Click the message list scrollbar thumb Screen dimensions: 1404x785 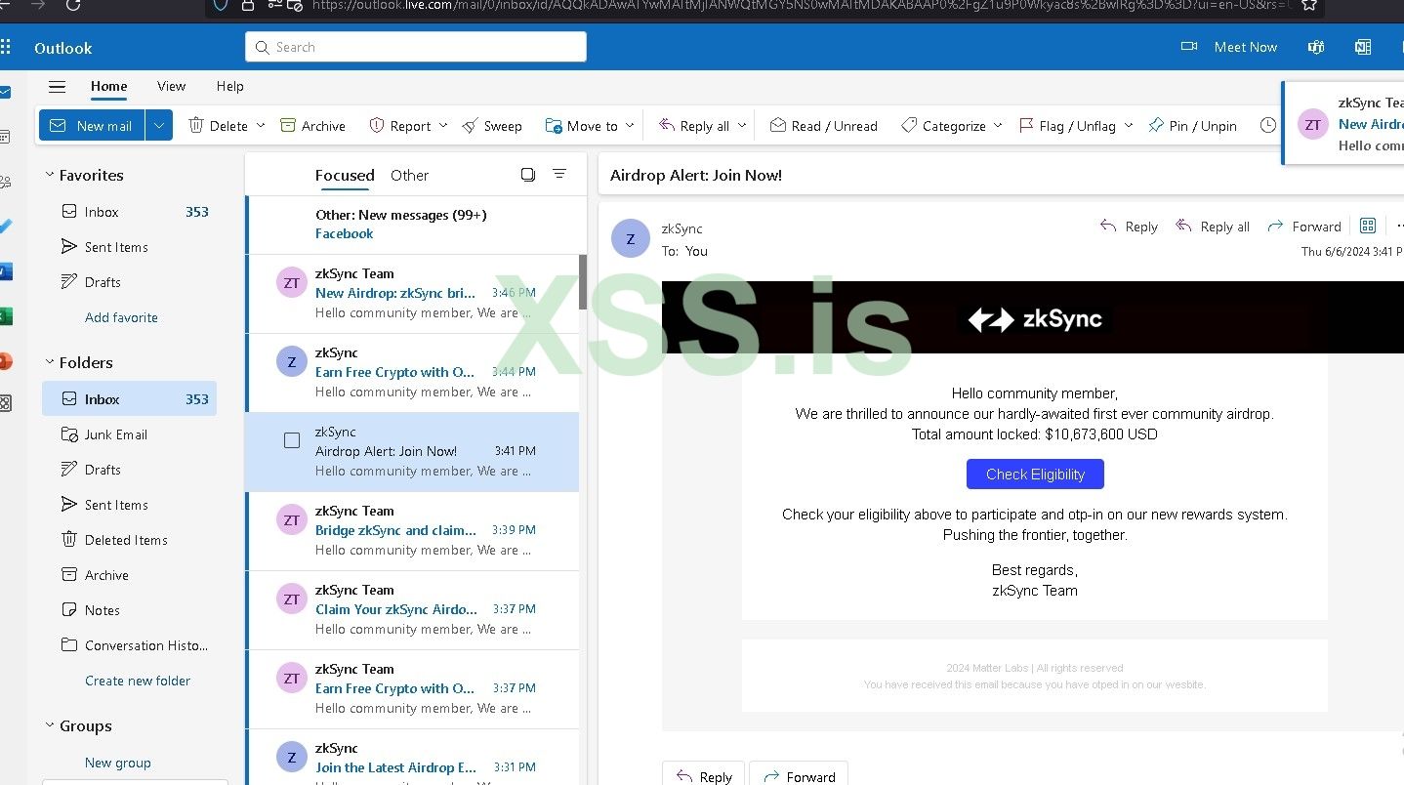tap(583, 282)
